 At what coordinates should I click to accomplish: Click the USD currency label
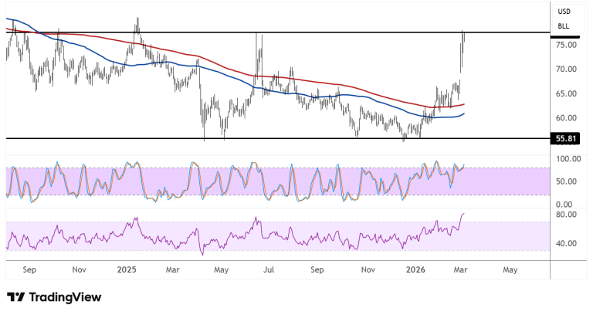point(564,12)
